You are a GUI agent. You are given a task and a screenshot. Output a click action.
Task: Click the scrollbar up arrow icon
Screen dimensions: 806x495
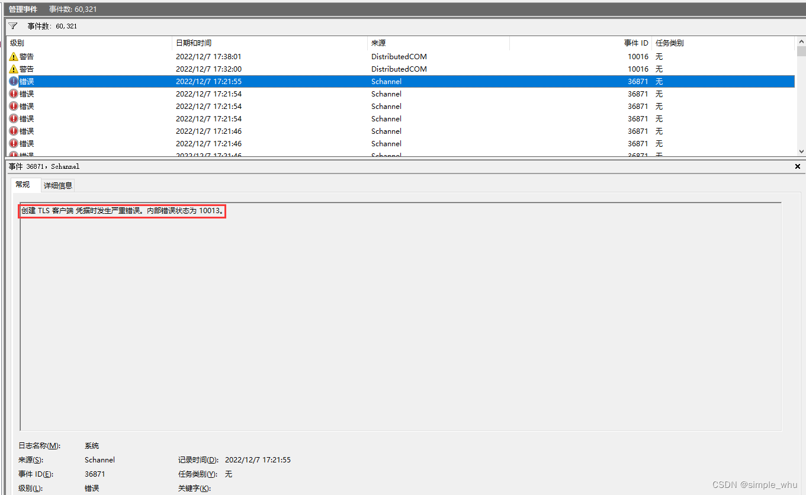[801, 40]
